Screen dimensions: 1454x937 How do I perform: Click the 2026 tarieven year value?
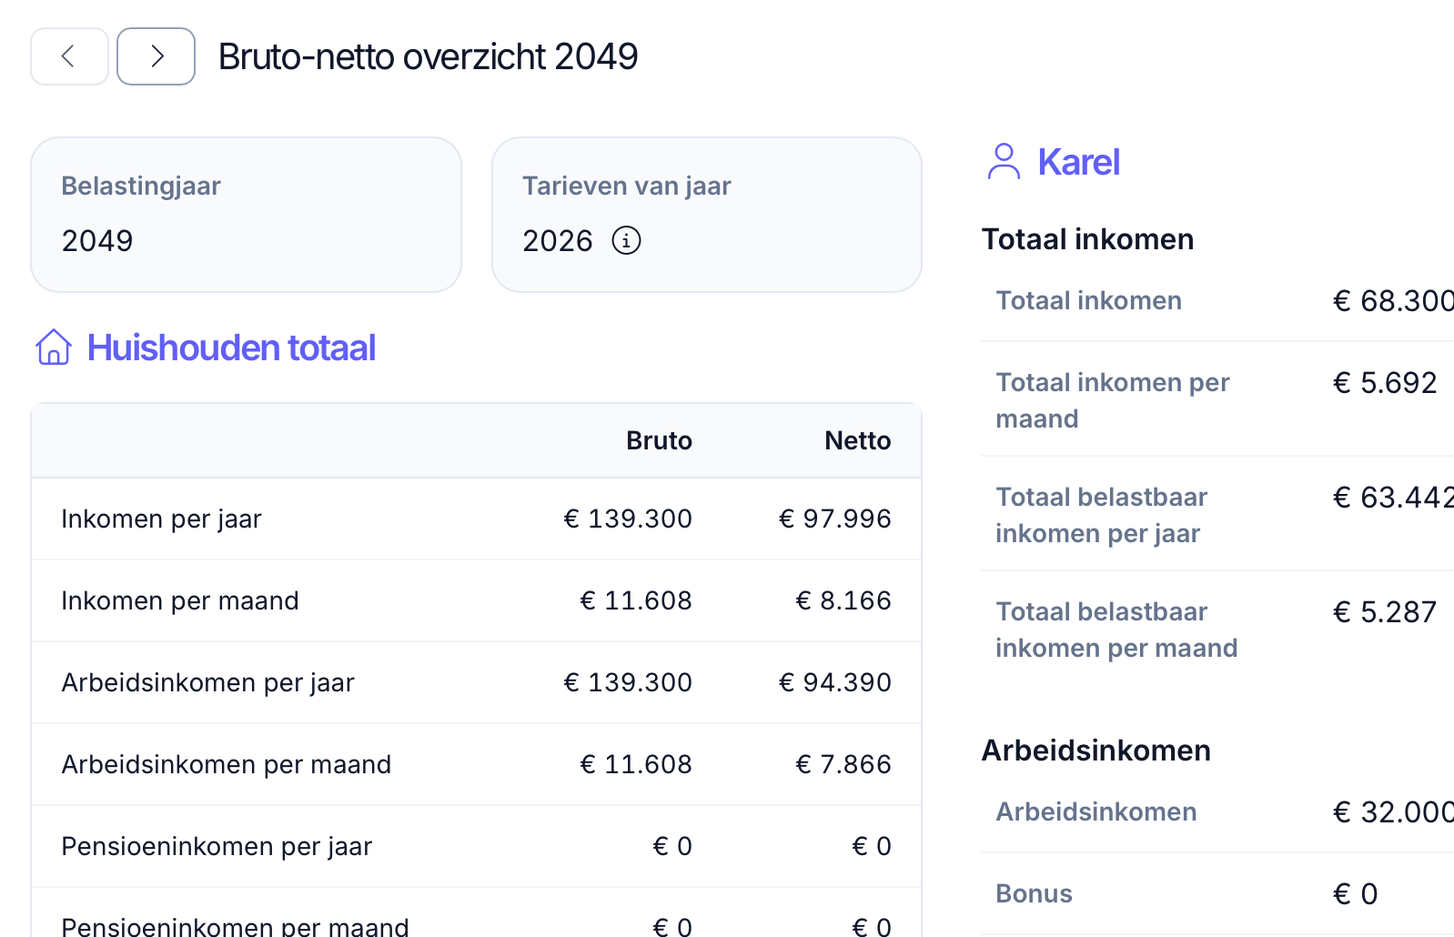tap(557, 240)
